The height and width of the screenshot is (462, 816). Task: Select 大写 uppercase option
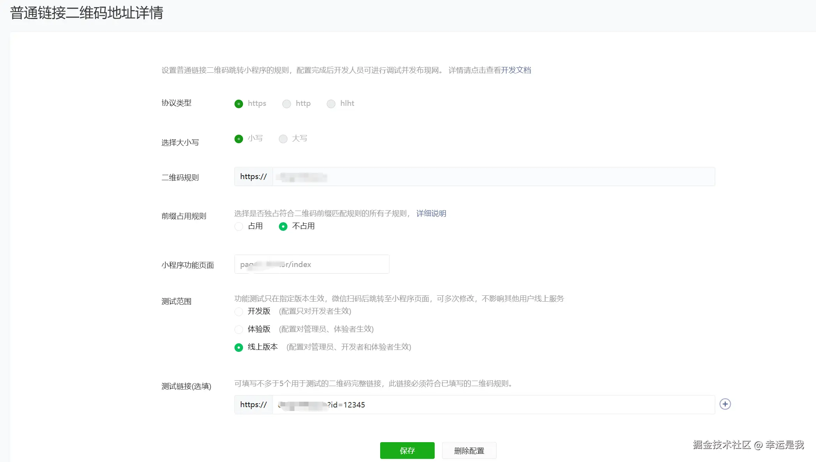click(x=283, y=139)
